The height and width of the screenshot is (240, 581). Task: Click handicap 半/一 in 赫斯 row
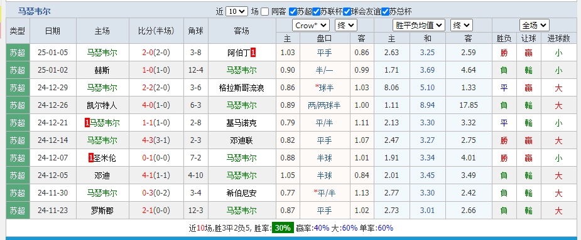(324, 70)
